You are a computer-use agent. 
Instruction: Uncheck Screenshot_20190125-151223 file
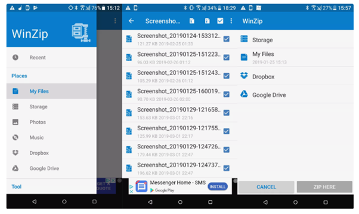227,57
